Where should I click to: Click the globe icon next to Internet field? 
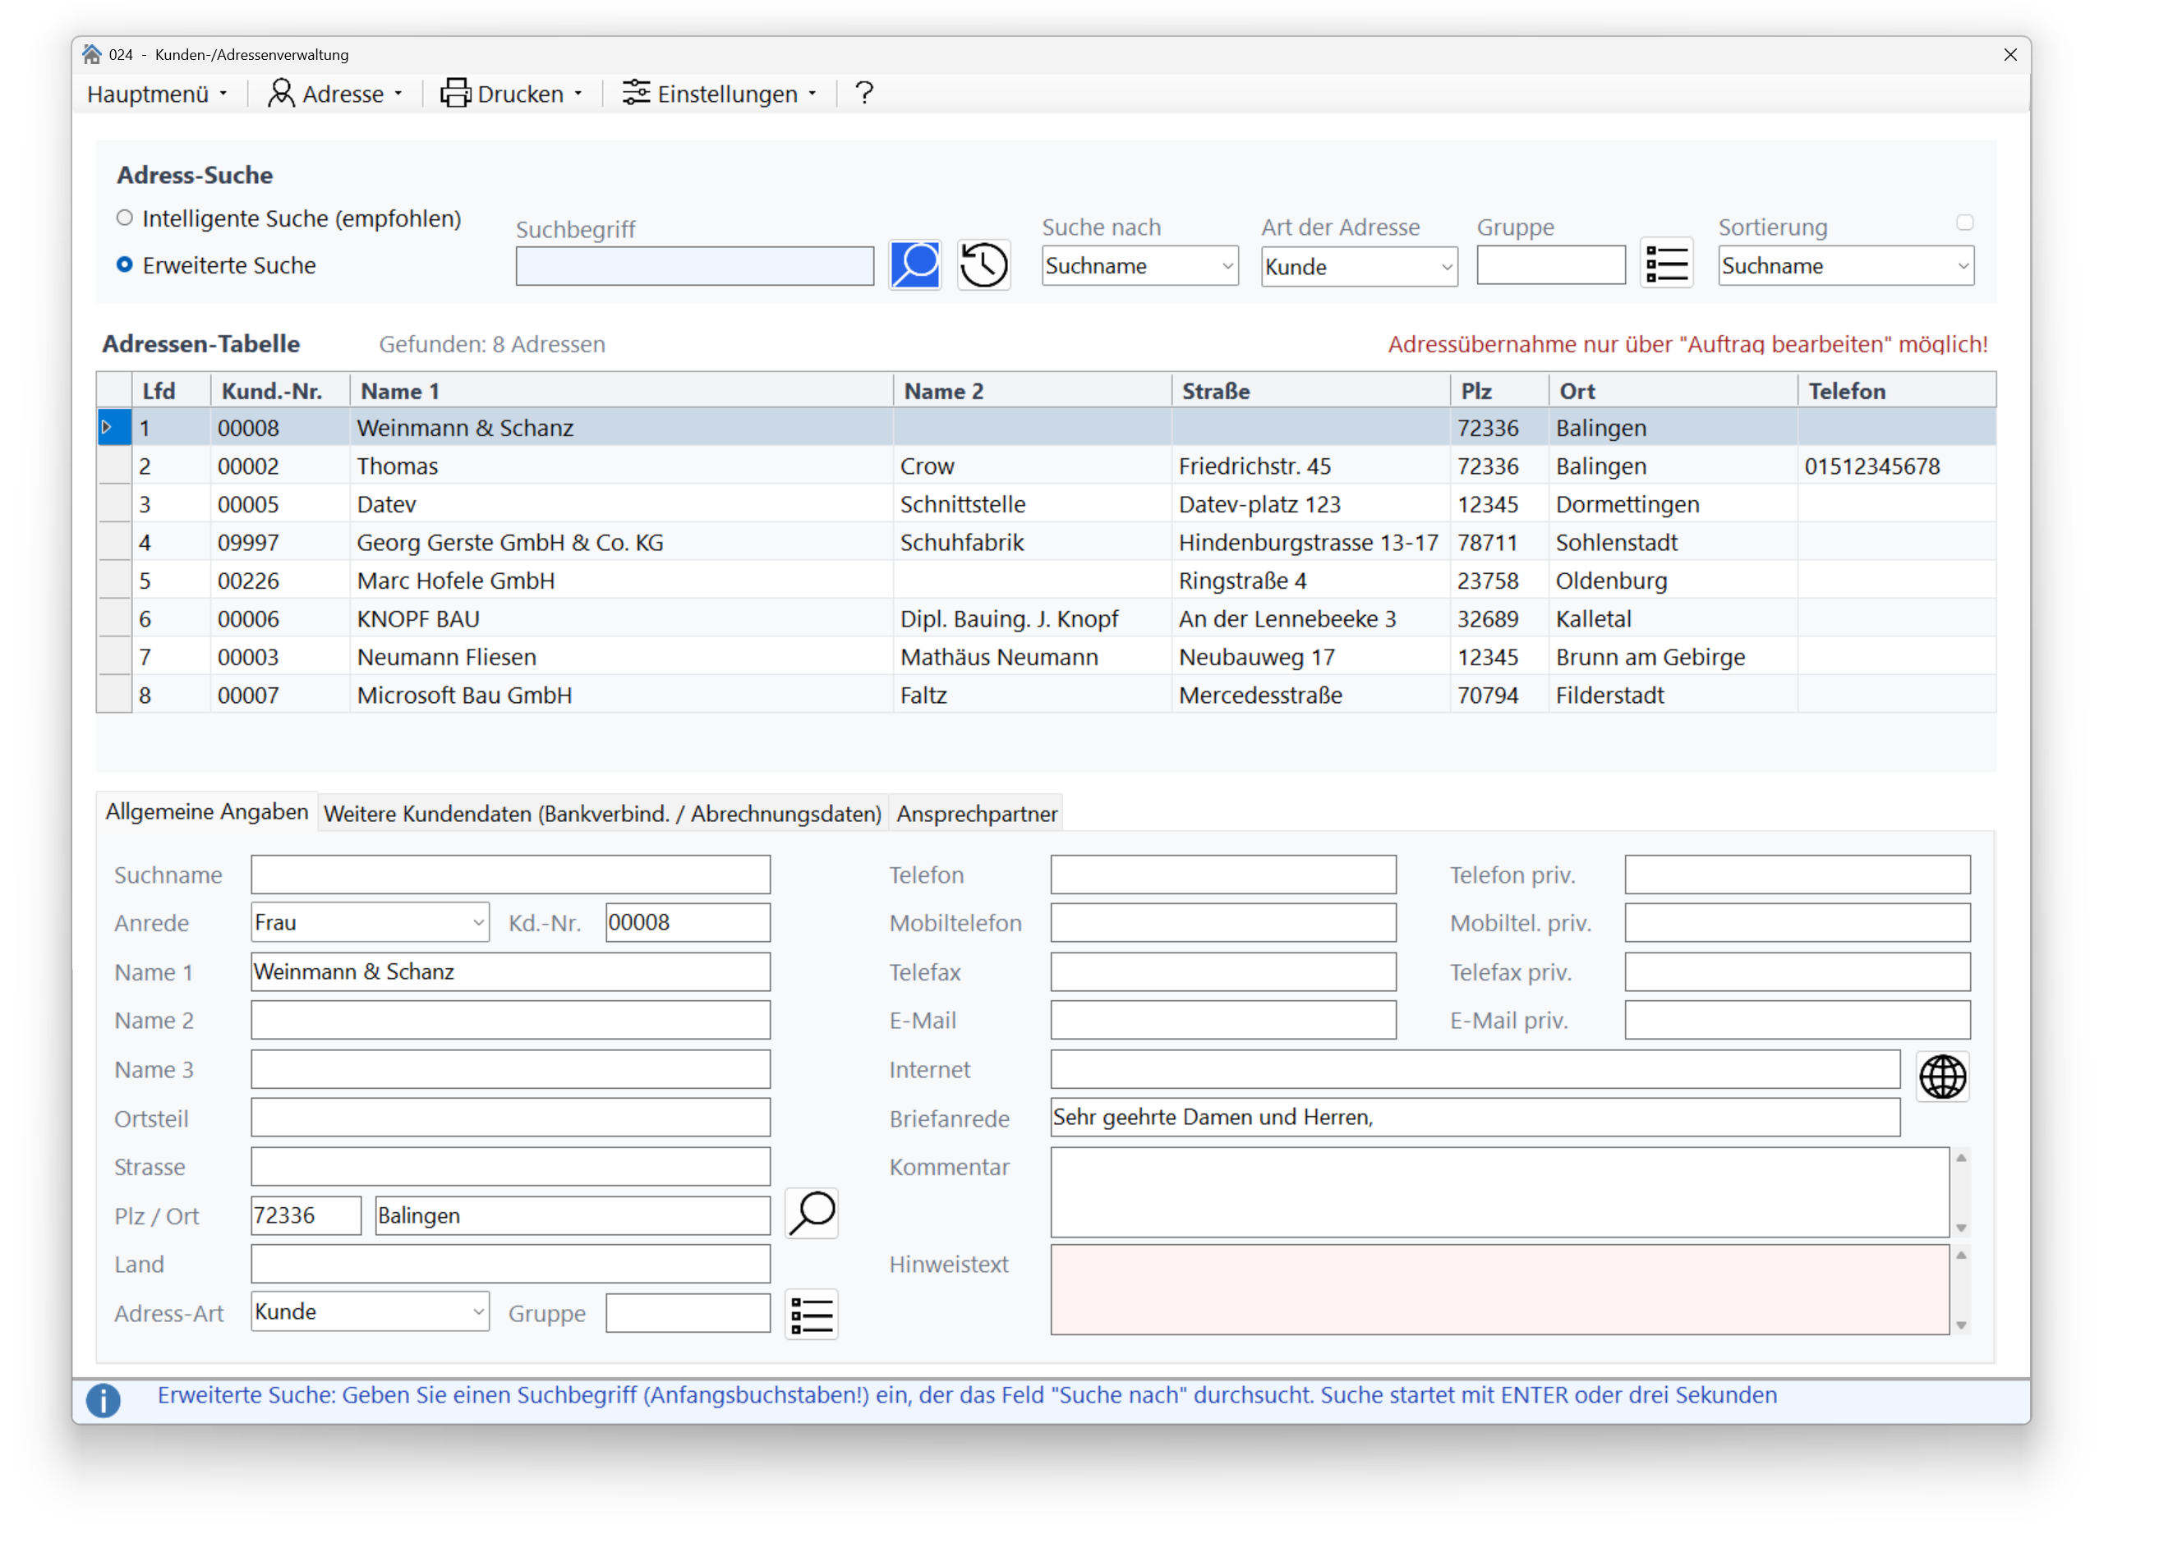coord(1942,1077)
